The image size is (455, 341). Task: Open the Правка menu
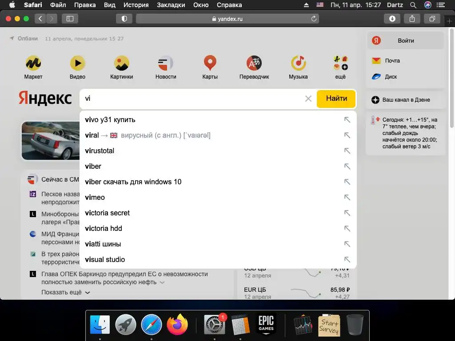point(85,5)
